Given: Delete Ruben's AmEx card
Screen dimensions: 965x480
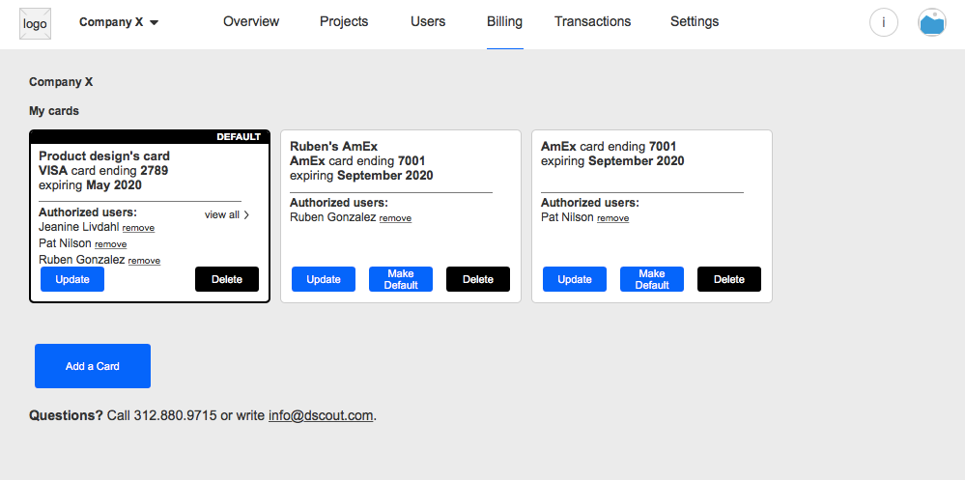Looking at the screenshot, I should 478,279.
